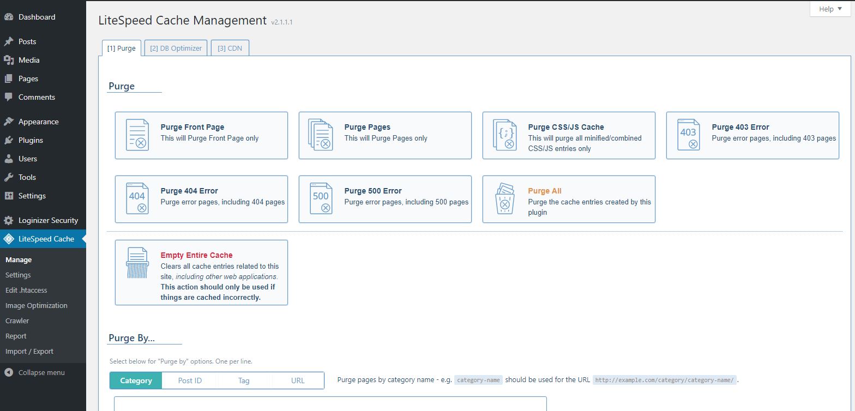The height and width of the screenshot is (411, 855).
Task: Click the Purge 403 Error title
Action: pyautogui.click(x=740, y=127)
